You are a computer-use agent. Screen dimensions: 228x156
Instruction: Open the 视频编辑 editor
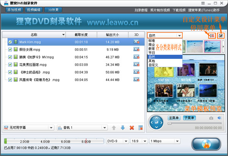pos(33,10)
